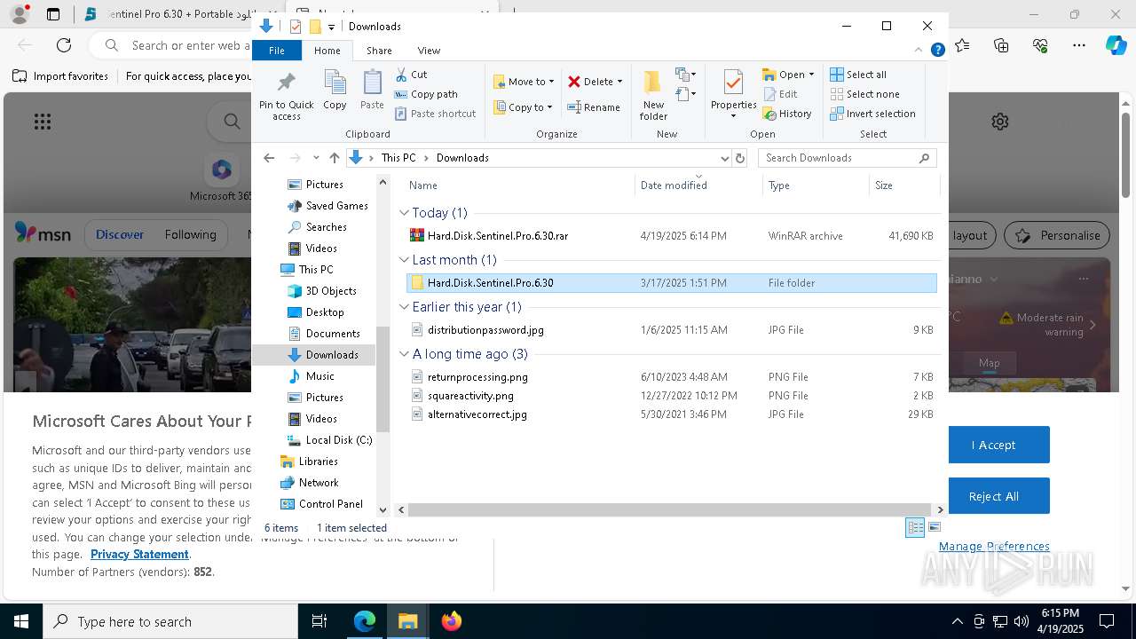Viewport: 1136px width, 639px height.
Task: Collapse the Earlier this year group
Action: click(x=404, y=307)
